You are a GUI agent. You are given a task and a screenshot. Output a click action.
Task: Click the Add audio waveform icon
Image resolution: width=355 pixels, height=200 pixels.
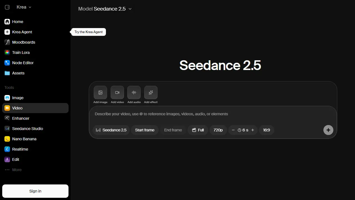134,92
